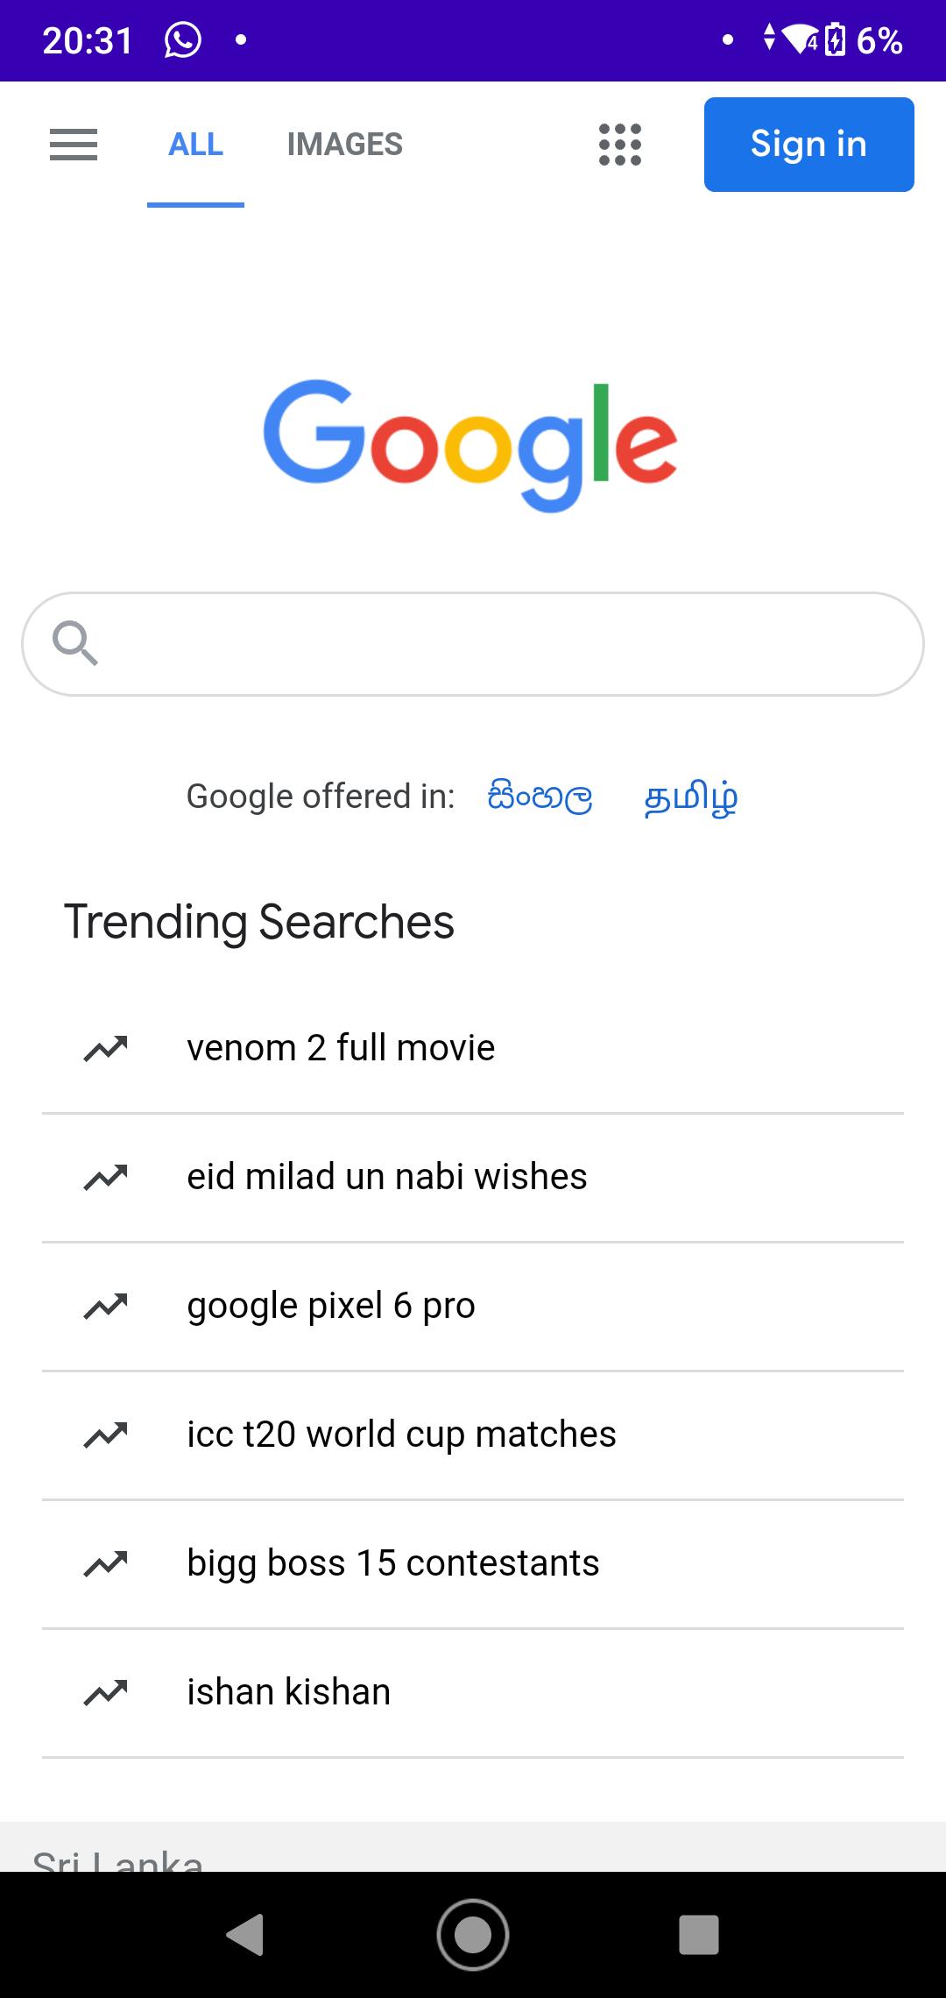Focus the Google search box
The width and height of the screenshot is (946, 1998).
click(x=473, y=644)
